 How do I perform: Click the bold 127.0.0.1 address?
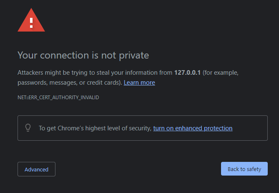(x=187, y=73)
